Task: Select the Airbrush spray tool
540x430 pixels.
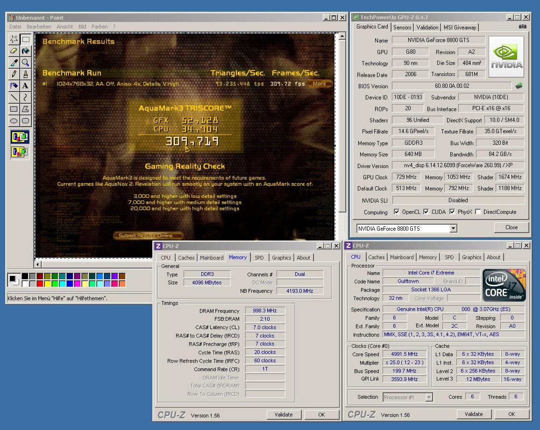Action: (14, 86)
